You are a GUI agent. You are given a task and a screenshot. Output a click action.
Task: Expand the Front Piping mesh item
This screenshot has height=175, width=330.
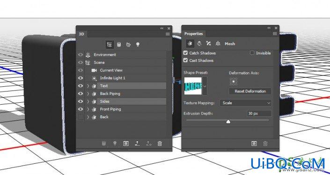[x=88, y=109]
